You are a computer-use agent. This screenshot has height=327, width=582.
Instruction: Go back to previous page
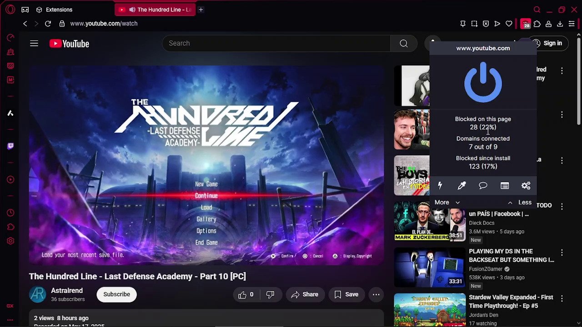(25, 24)
